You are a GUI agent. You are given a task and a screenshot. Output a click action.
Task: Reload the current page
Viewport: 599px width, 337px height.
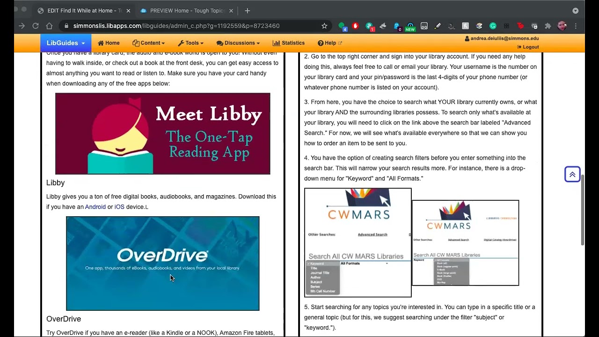pos(36,26)
